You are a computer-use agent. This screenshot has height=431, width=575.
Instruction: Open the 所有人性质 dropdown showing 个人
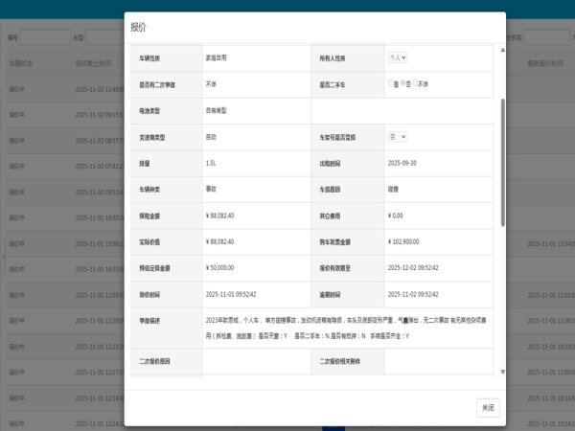398,58
